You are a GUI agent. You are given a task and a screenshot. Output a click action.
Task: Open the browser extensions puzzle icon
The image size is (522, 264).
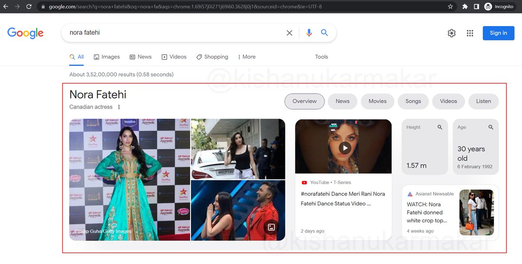[x=465, y=7]
